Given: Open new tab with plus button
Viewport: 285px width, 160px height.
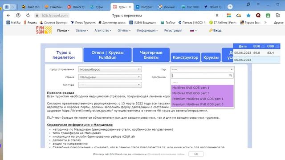Looking at the screenshot, I should 230,7.
